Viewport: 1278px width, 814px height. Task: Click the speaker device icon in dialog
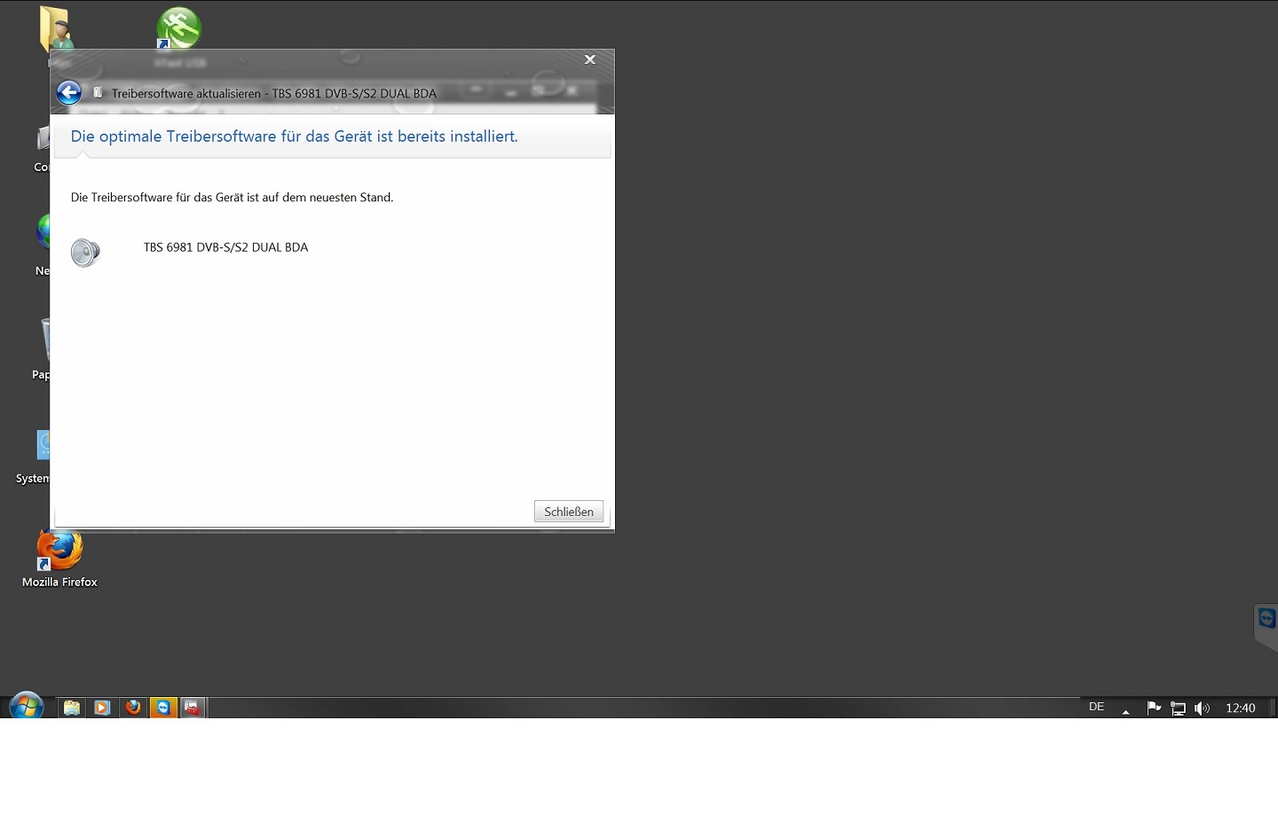pyautogui.click(x=85, y=253)
